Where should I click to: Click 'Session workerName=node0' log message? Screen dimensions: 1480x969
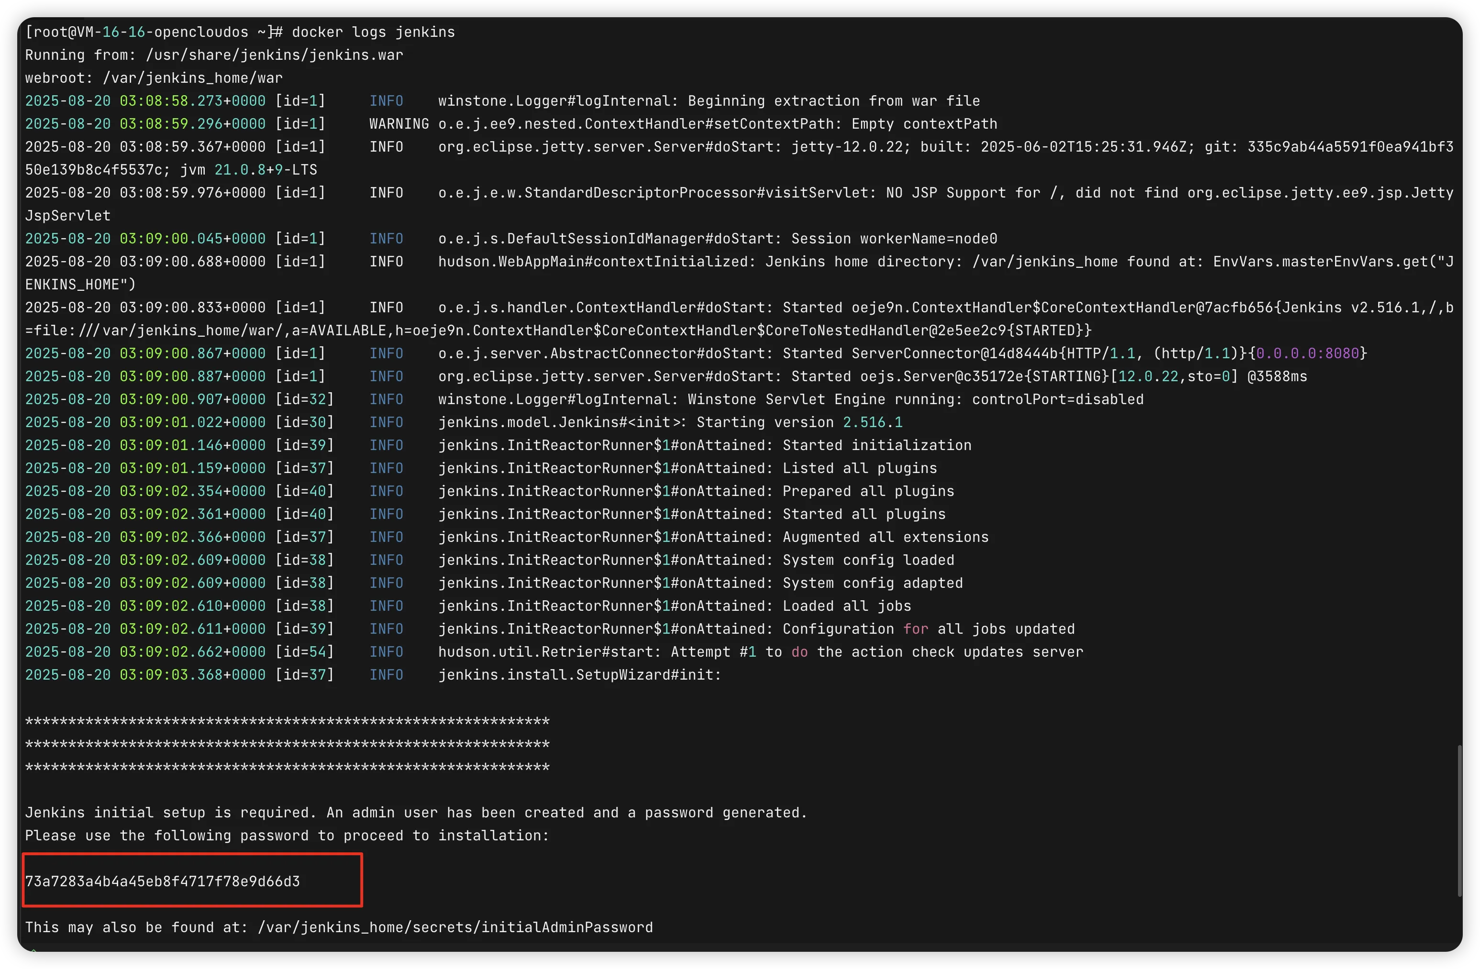894,239
